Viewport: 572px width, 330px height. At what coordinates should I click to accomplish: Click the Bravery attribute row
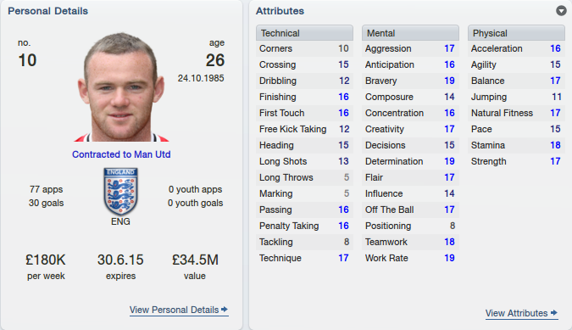coord(410,81)
